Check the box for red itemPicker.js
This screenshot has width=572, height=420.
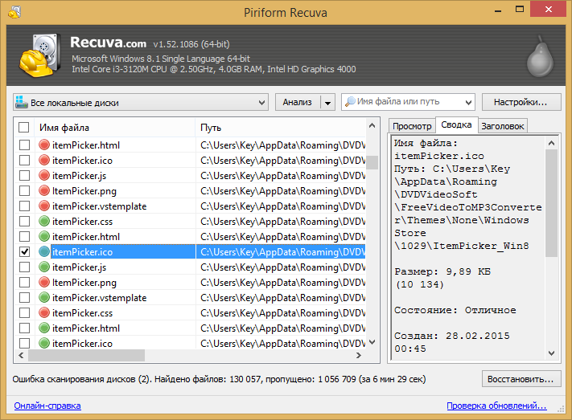24,176
